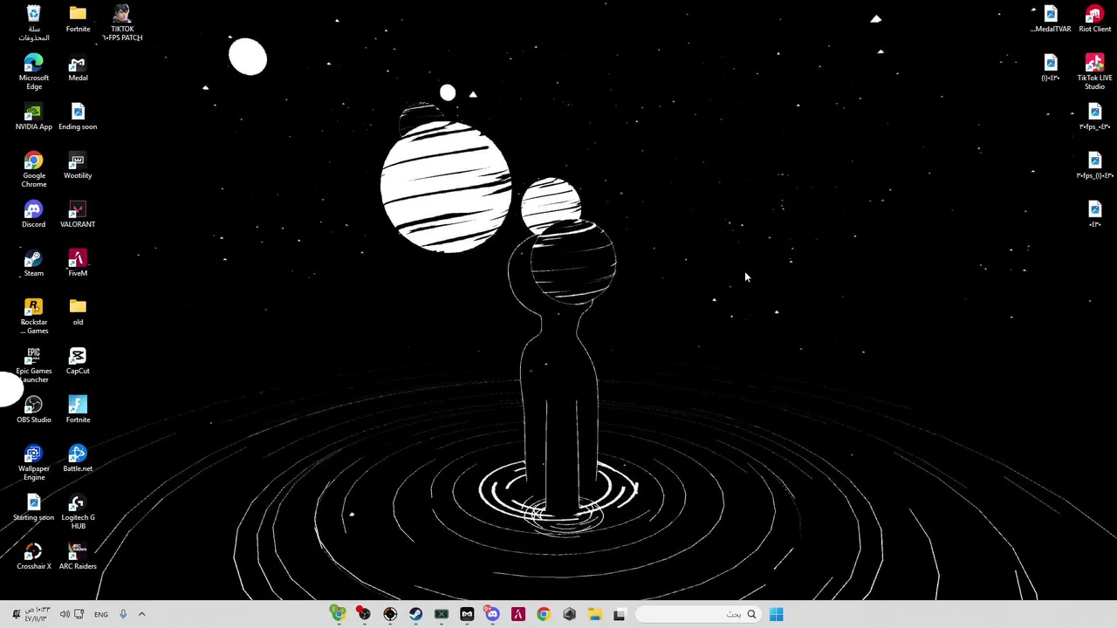Open Rockstar Games launcher desktop icon
Screen dimensions: 1117x628
click(33, 316)
